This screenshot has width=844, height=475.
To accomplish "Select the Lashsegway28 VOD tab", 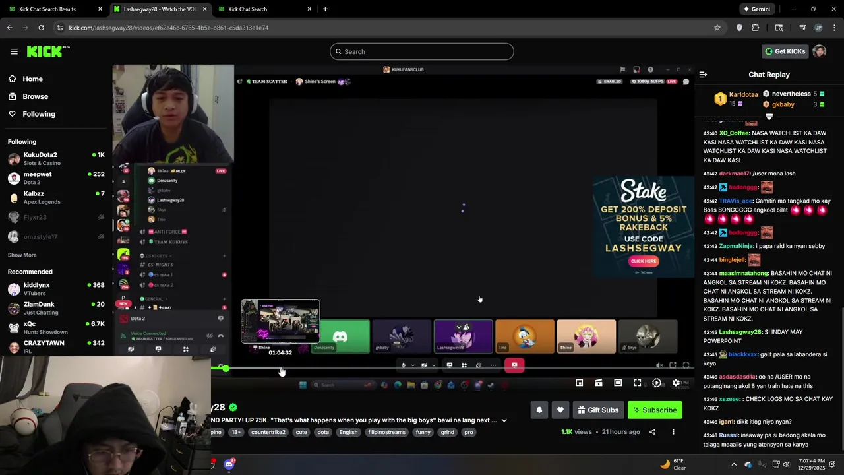I will coord(160,9).
